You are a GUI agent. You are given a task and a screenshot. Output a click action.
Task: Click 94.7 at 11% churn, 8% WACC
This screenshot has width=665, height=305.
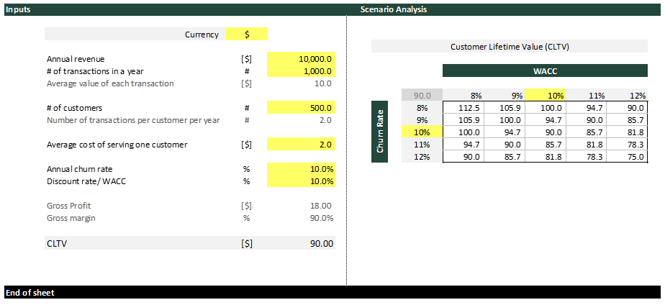coord(463,145)
